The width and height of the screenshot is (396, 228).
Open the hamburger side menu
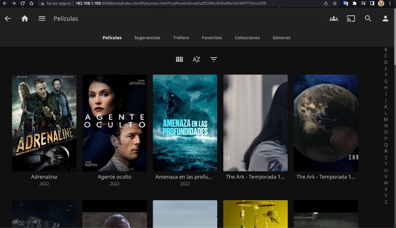pyautogui.click(x=42, y=19)
